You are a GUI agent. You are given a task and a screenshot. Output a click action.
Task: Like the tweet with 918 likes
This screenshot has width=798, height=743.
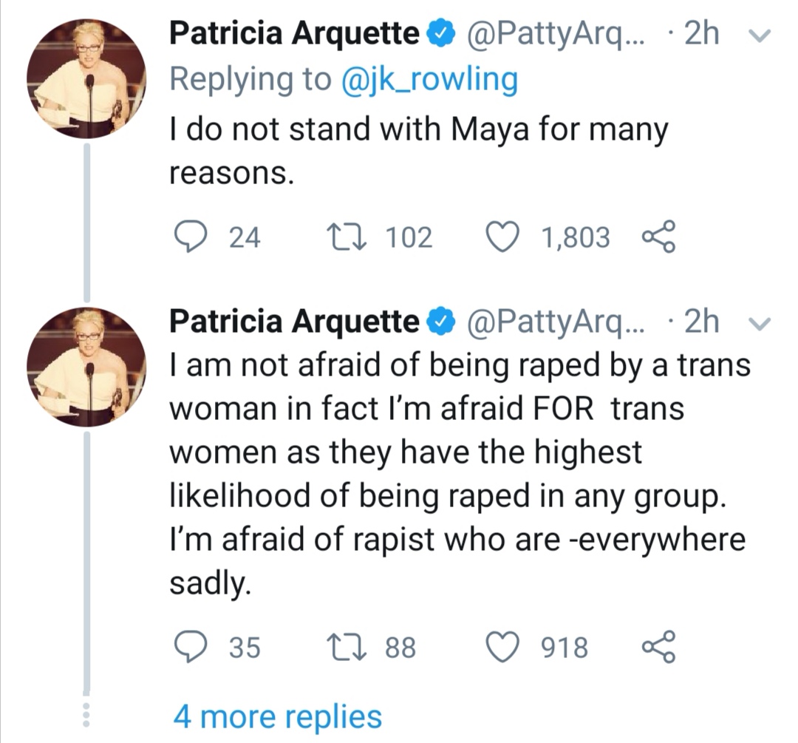(503, 648)
